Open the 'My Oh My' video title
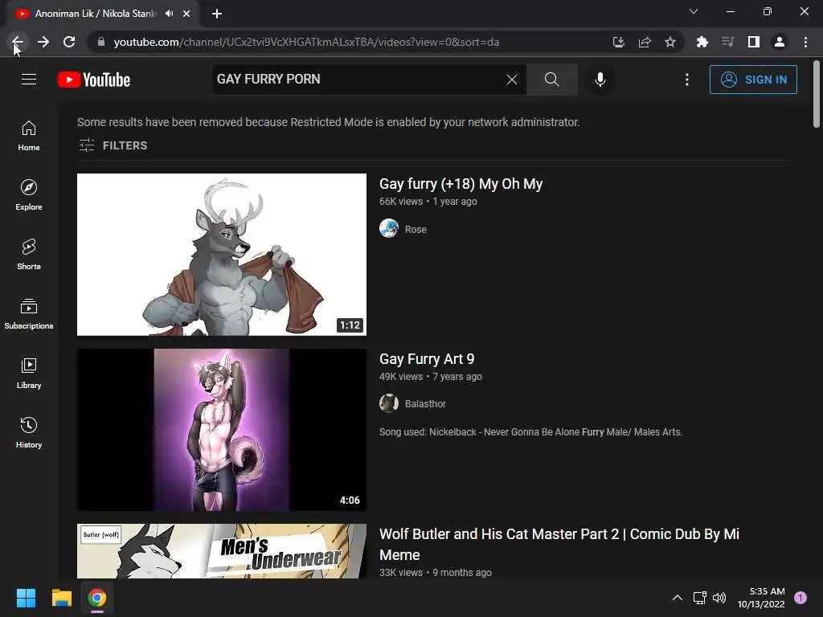Image resolution: width=823 pixels, height=617 pixels. 461,184
